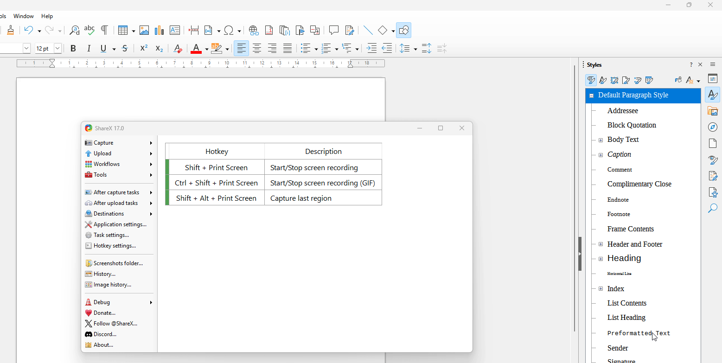
Task: Toggle formatting marks pilcrow
Action: coord(104,31)
